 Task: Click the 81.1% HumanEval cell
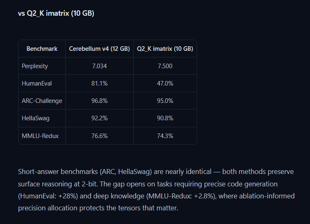pos(99,83)
